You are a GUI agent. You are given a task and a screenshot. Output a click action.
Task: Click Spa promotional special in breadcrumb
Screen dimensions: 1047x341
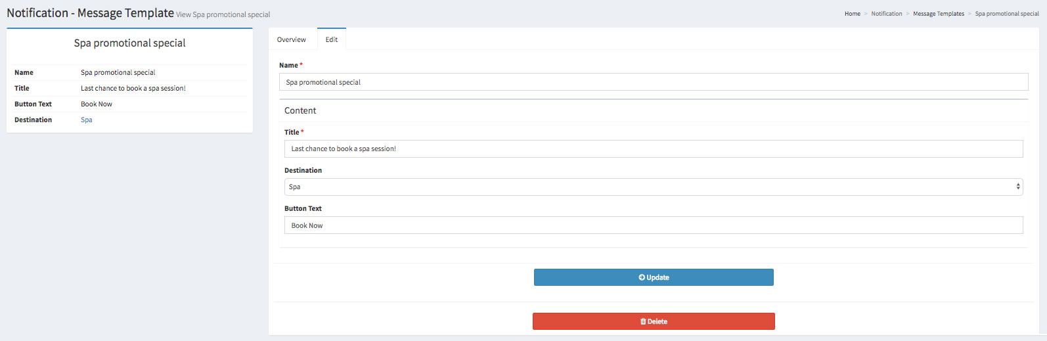click(1006, 14)
